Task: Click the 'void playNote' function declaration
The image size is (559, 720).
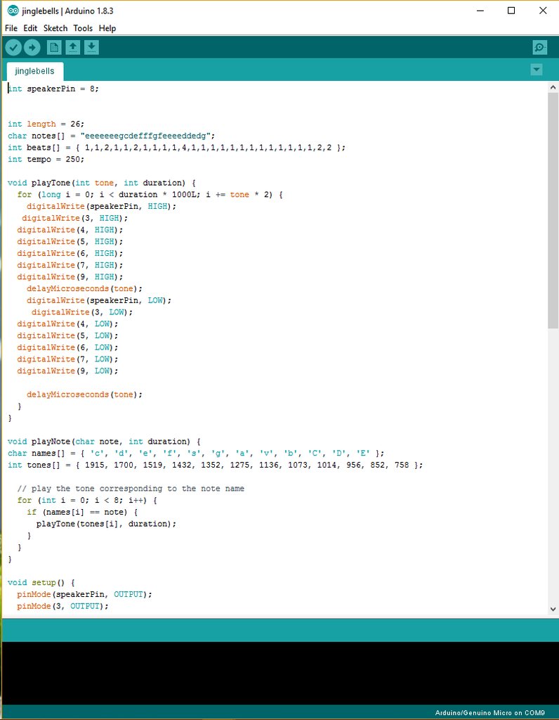Action: [104, 442]
